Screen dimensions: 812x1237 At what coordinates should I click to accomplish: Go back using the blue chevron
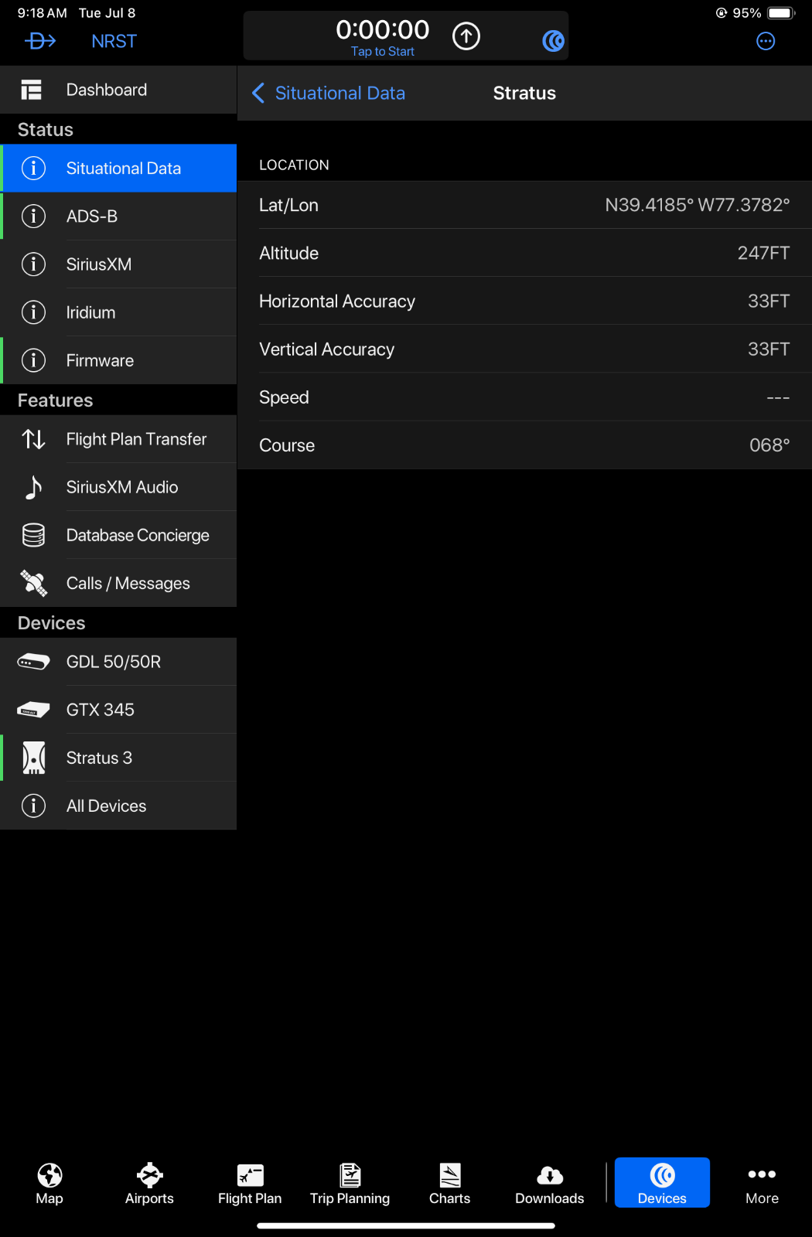pyautogui.click(x=258, y=93)
